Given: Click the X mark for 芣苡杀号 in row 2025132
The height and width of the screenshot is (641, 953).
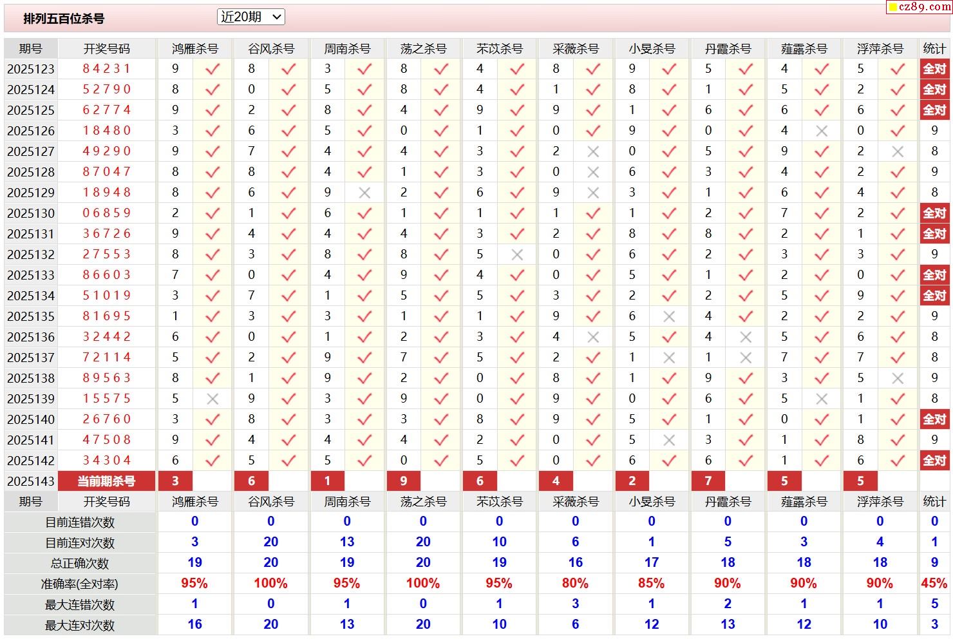Looking at the screenshot, I should pyautogui.click(x=517, y=254).
